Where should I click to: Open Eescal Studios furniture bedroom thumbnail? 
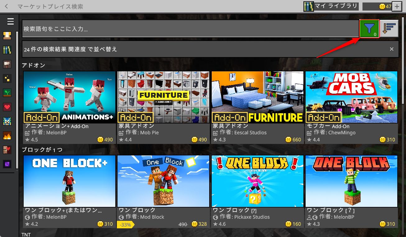(x=257, y=97)
